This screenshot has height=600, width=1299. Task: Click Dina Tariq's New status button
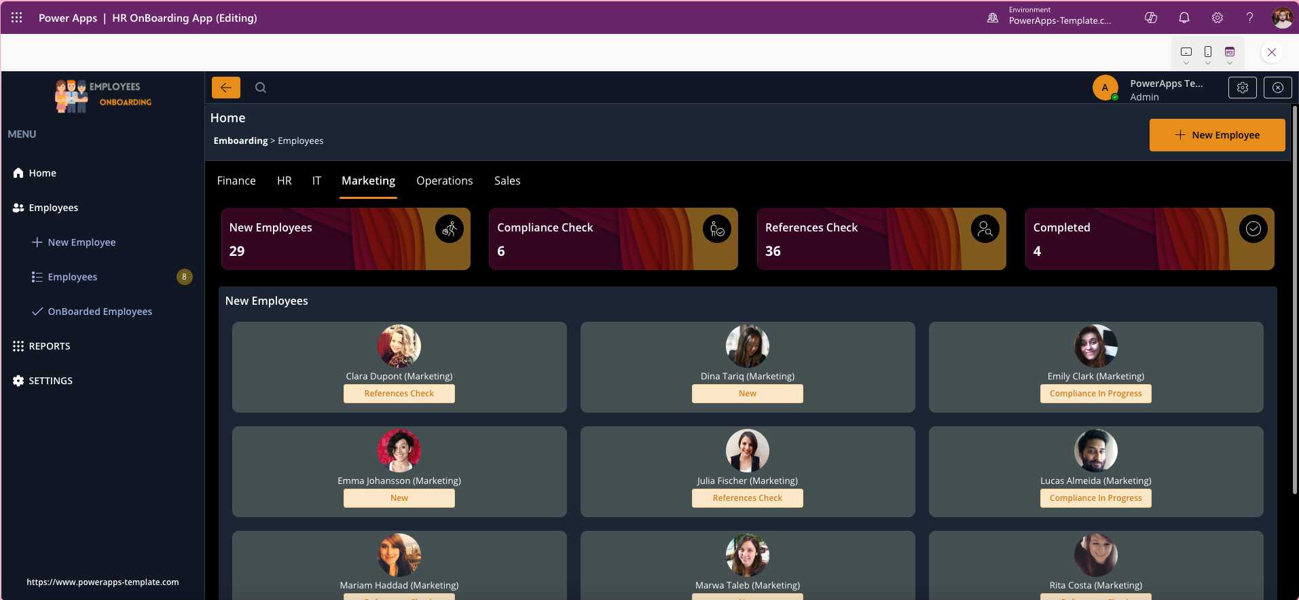click(747, 394)
